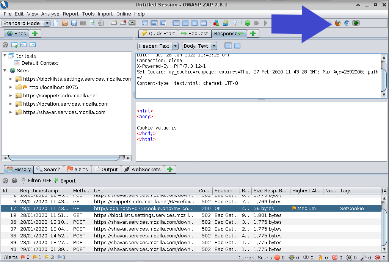The width and height of the screenshot is (389, 262).
Task: Expand the http://localhost:8075 site node
Action: coord(11,87)
